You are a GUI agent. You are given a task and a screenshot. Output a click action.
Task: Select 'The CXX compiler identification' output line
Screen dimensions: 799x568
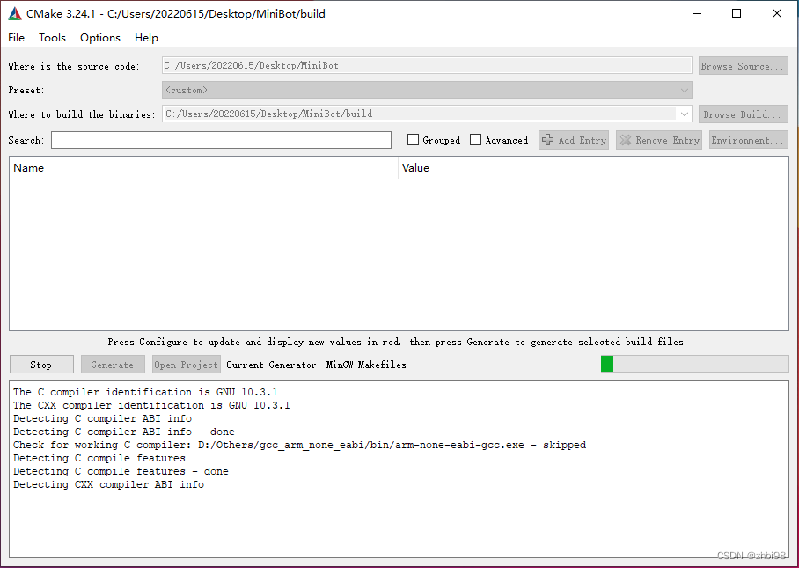[x=151, y=405]
